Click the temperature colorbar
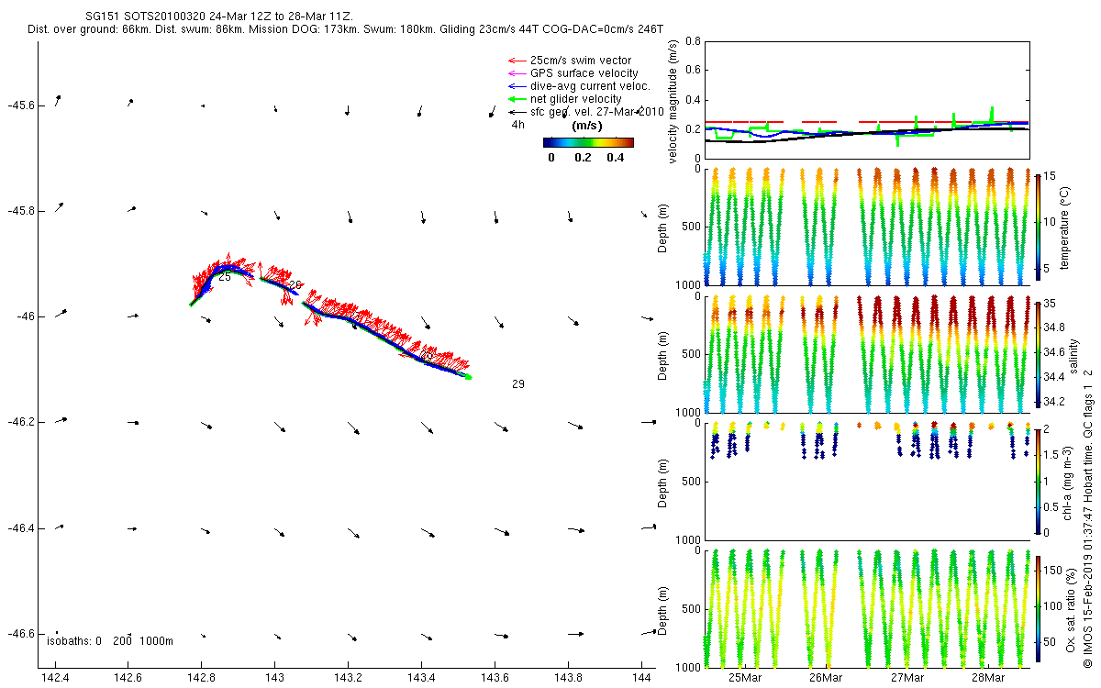 coord(1038,228)
